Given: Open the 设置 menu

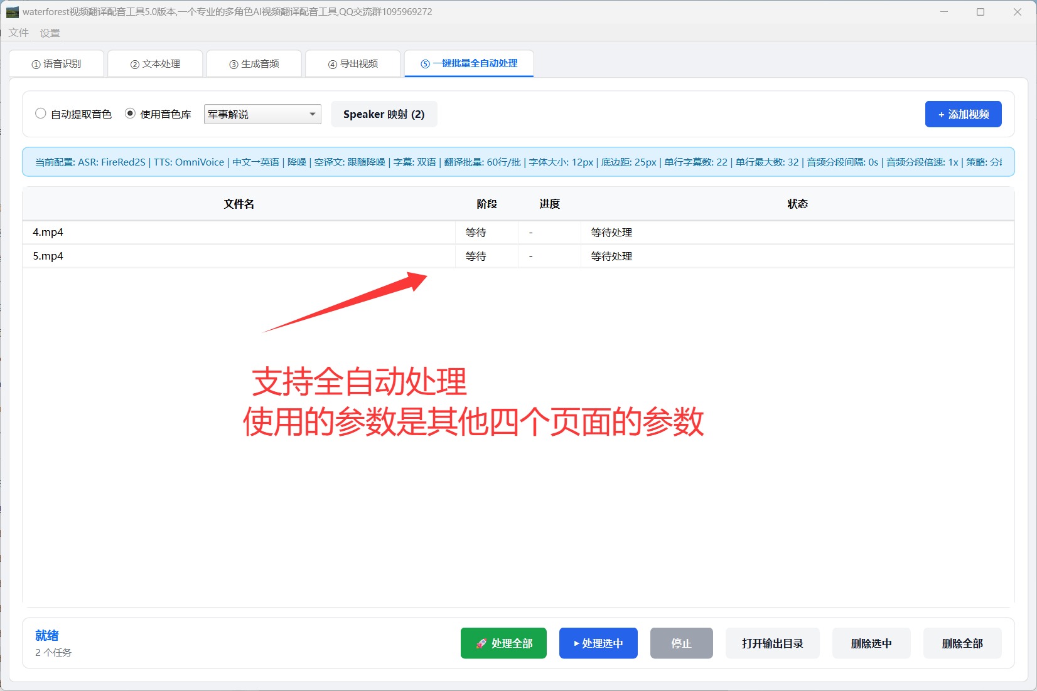Looking at the screenshot, I should (x=50, y=33).
